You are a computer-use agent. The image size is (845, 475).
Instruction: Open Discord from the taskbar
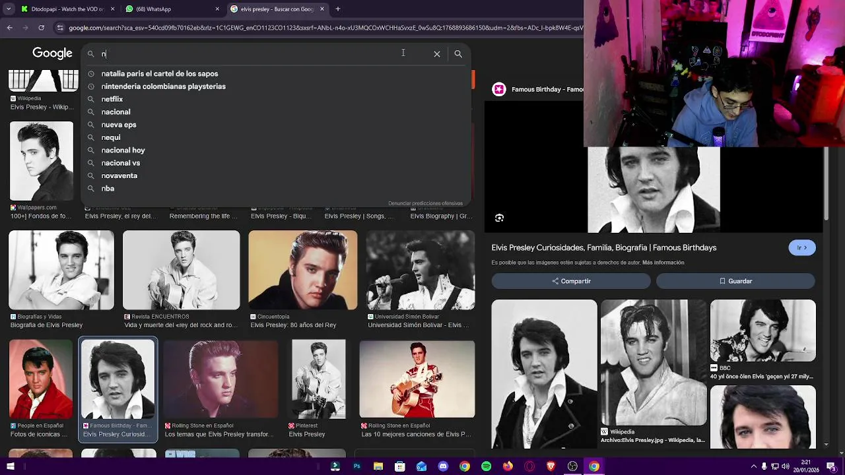[443, 466]
